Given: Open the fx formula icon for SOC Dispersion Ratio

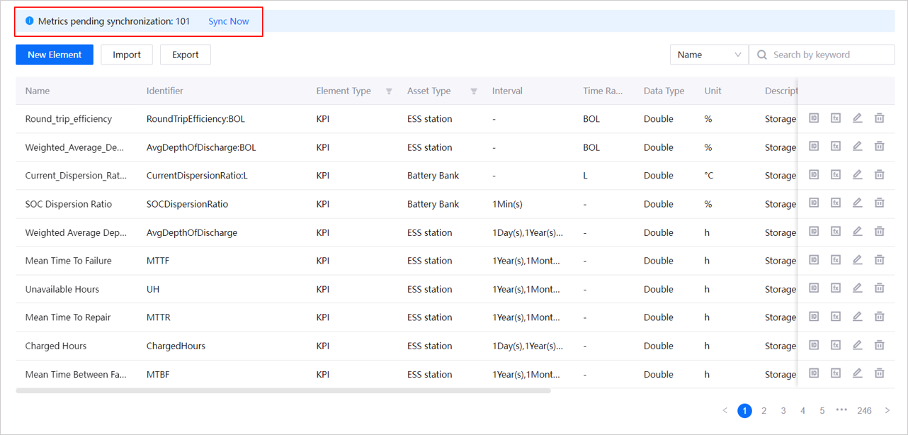Looking at the screenshot, I should 836,203.
